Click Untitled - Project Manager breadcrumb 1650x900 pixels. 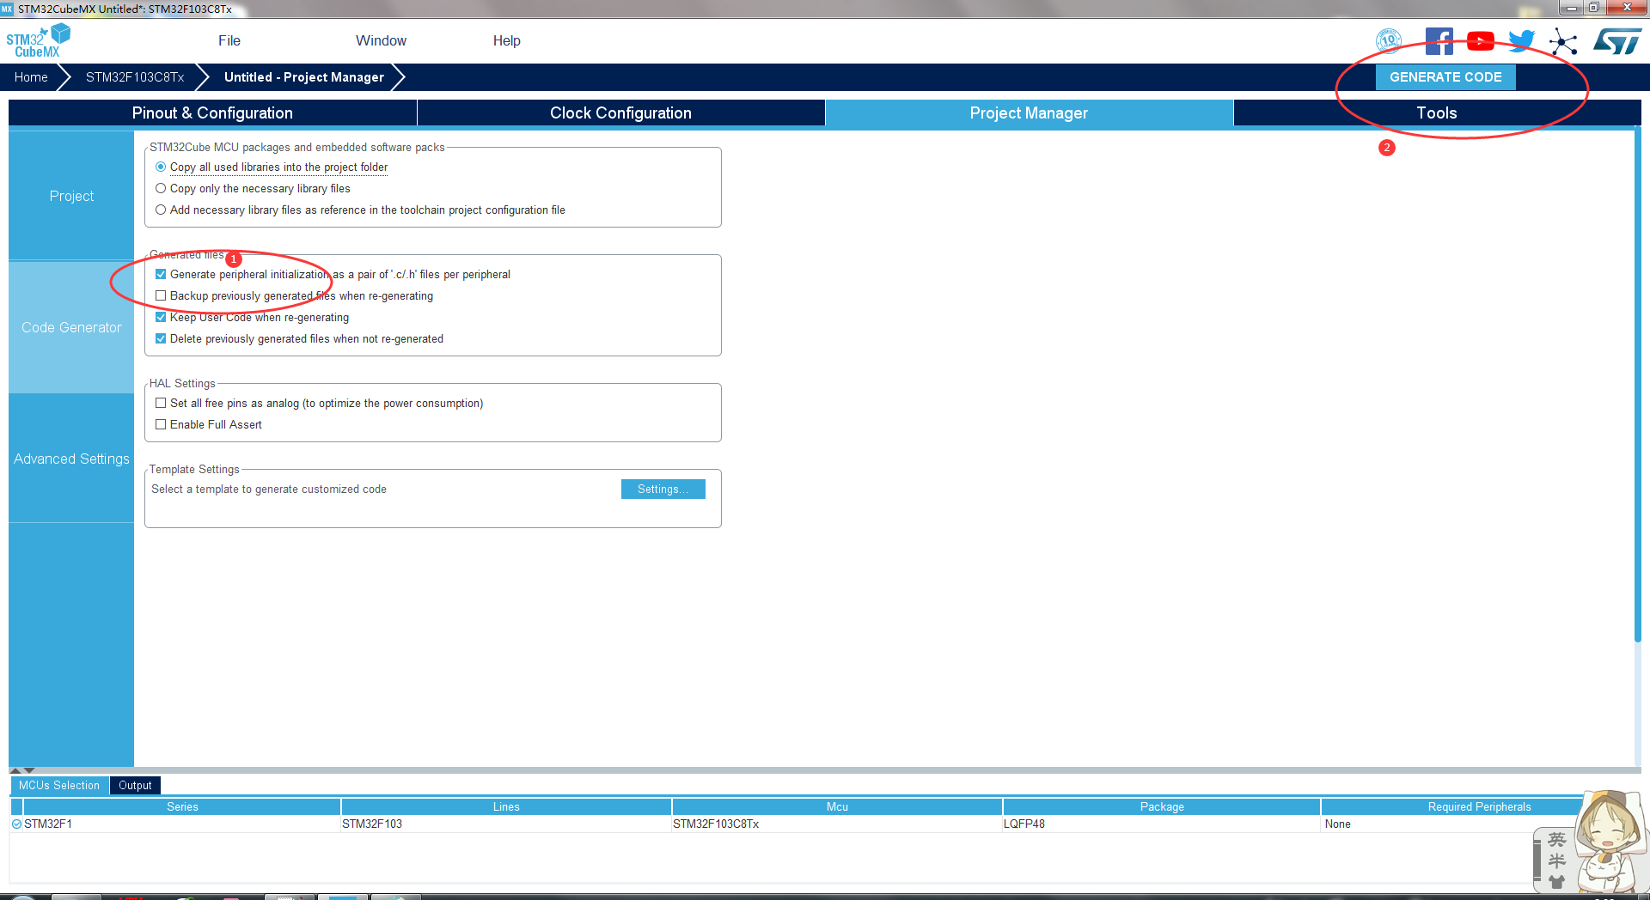tap(304, 77)
